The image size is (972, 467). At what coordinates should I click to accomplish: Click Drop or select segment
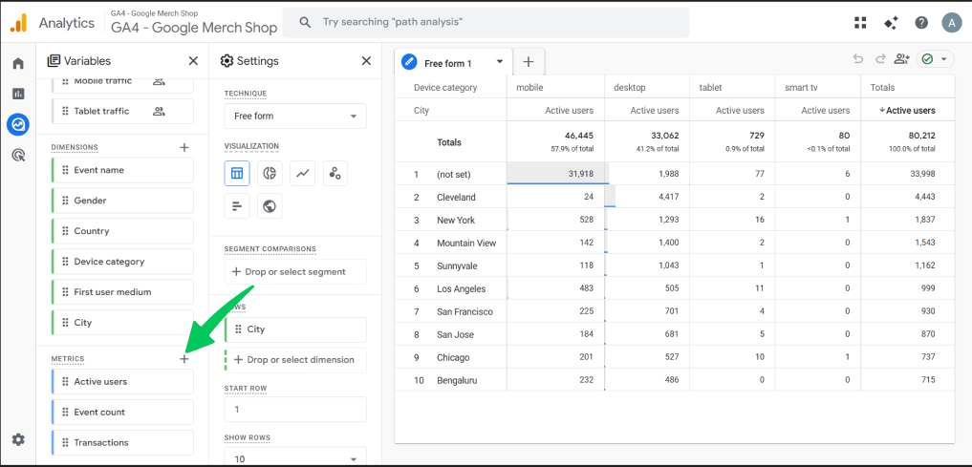click(295, 271)
